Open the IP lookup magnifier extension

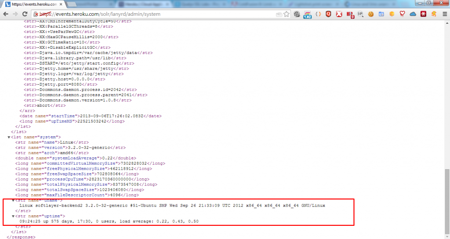pyautogui.click(x=360, y=14)
